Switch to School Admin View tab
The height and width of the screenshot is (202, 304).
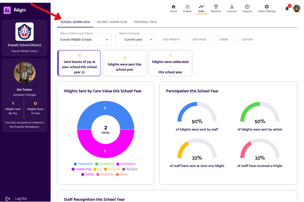75,22
